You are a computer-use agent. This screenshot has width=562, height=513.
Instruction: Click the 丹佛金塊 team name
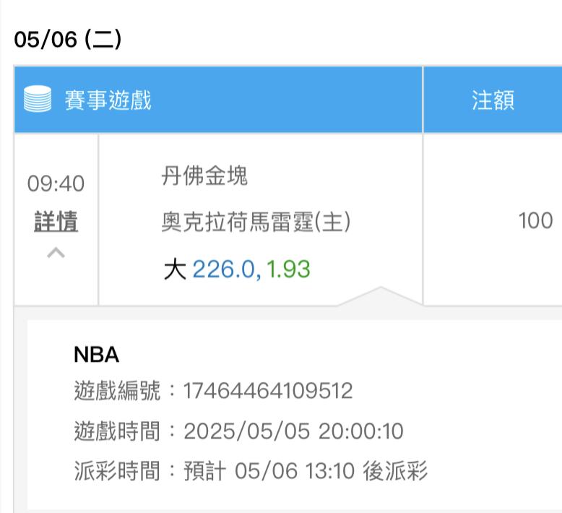[x=204, y=176]
